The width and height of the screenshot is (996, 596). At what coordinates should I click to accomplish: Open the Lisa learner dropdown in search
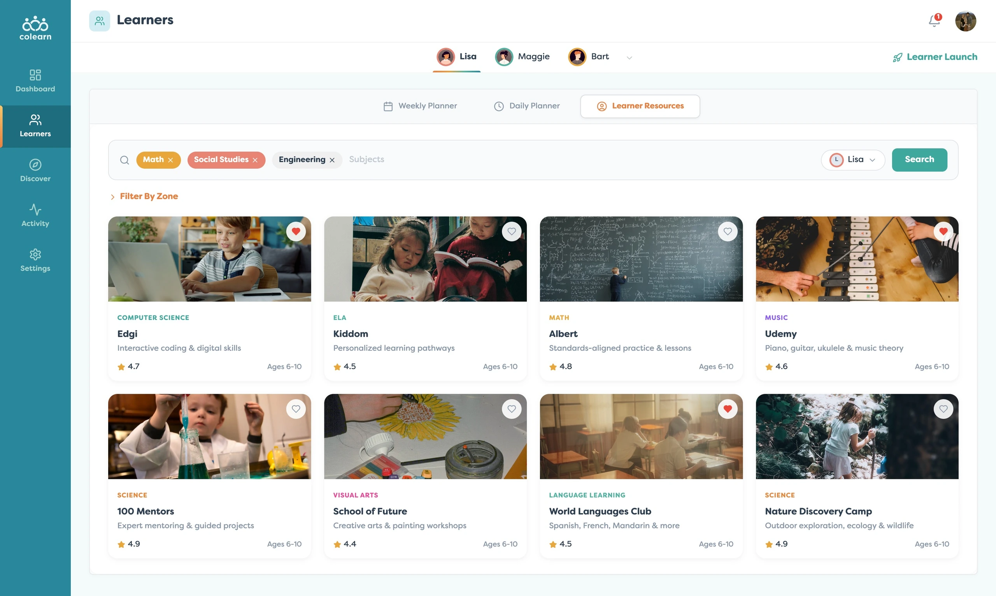pyautogui.click(x=853, y=160)
